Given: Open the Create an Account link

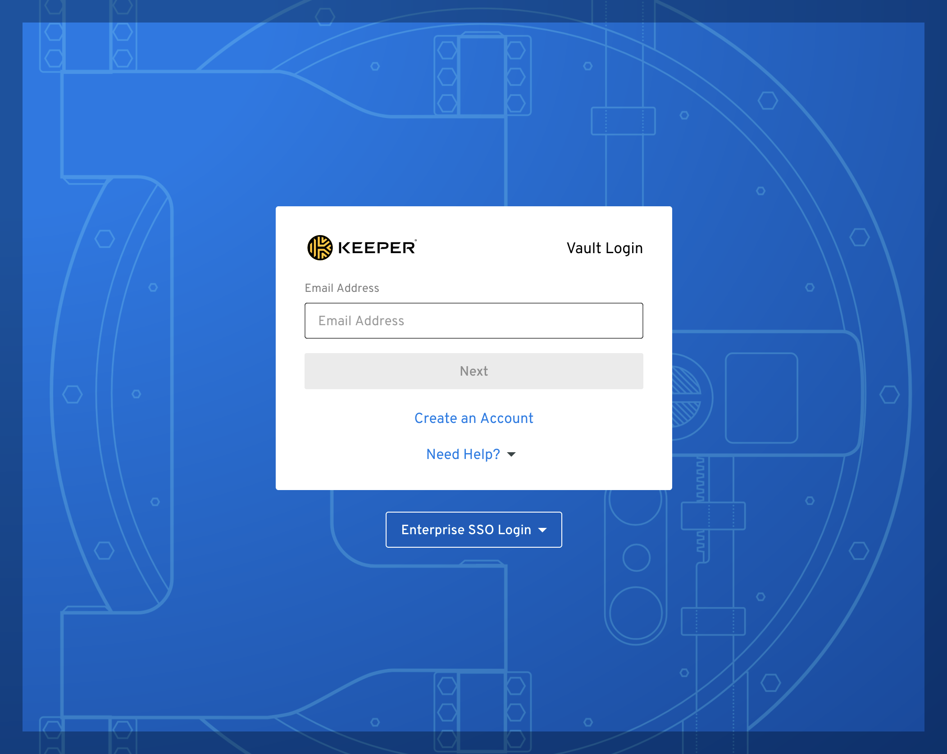Looking at the screenshot, I should pyautogui.click(x=474, y=418).
